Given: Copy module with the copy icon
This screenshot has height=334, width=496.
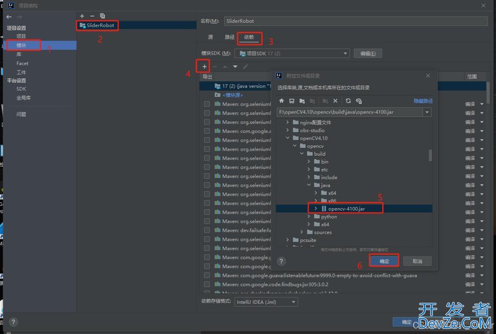Looking at the screenshot, I should 102,16.
